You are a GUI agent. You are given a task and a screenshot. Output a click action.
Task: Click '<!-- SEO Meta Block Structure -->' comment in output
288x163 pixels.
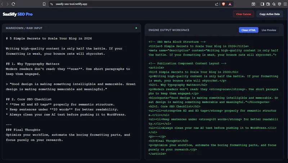click(x=177, y=42)
